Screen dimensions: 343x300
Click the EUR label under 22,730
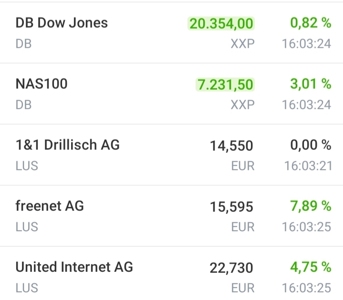(243, 288)
